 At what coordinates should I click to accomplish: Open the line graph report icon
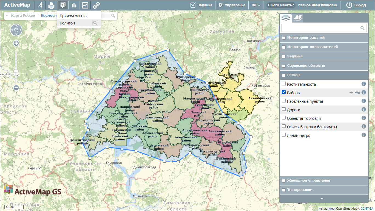85,5
